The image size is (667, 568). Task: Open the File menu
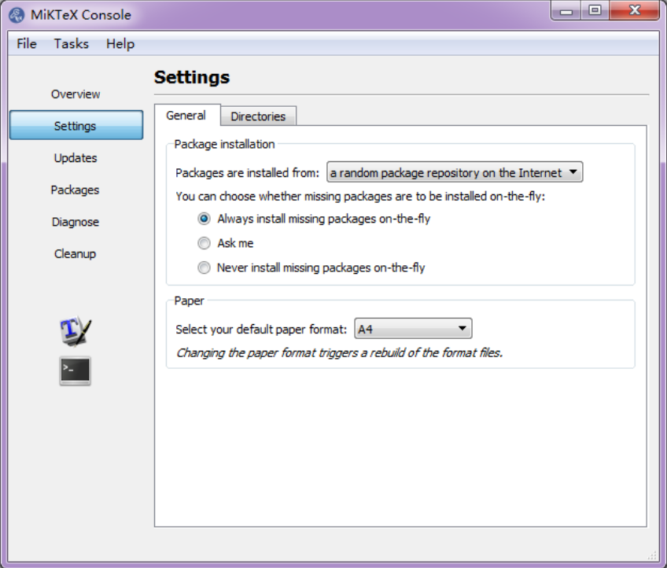tap(27, 43)
